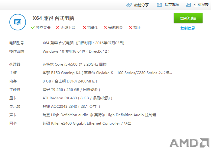Click the report generation icon
Image resolution: width=211 pixels, height=149 pixels.
pyautogui.click(x=188, y=5)
